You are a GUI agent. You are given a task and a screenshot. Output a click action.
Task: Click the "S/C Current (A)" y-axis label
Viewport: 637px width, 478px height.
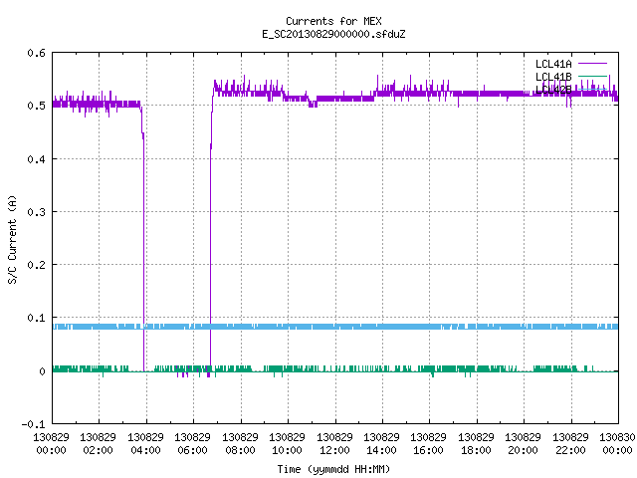coord(12,239)
